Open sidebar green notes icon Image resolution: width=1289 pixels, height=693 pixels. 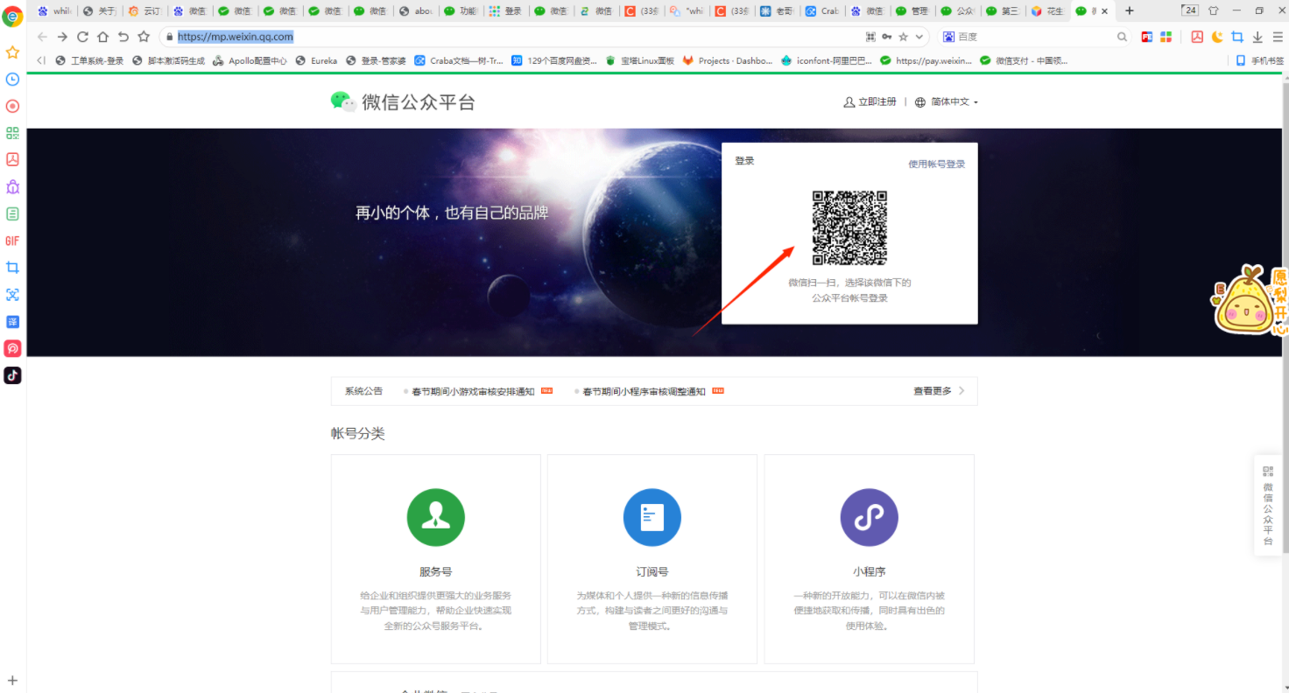12,213
